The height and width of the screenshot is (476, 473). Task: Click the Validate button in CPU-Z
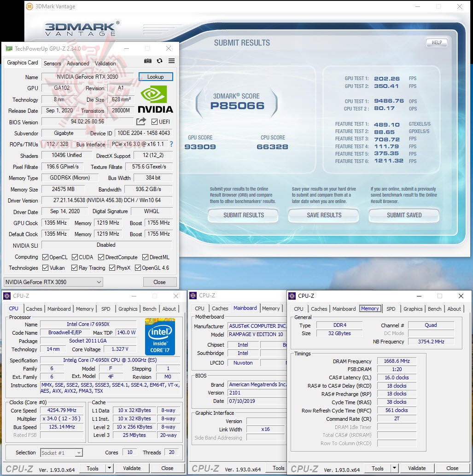[x=132, y=468]
